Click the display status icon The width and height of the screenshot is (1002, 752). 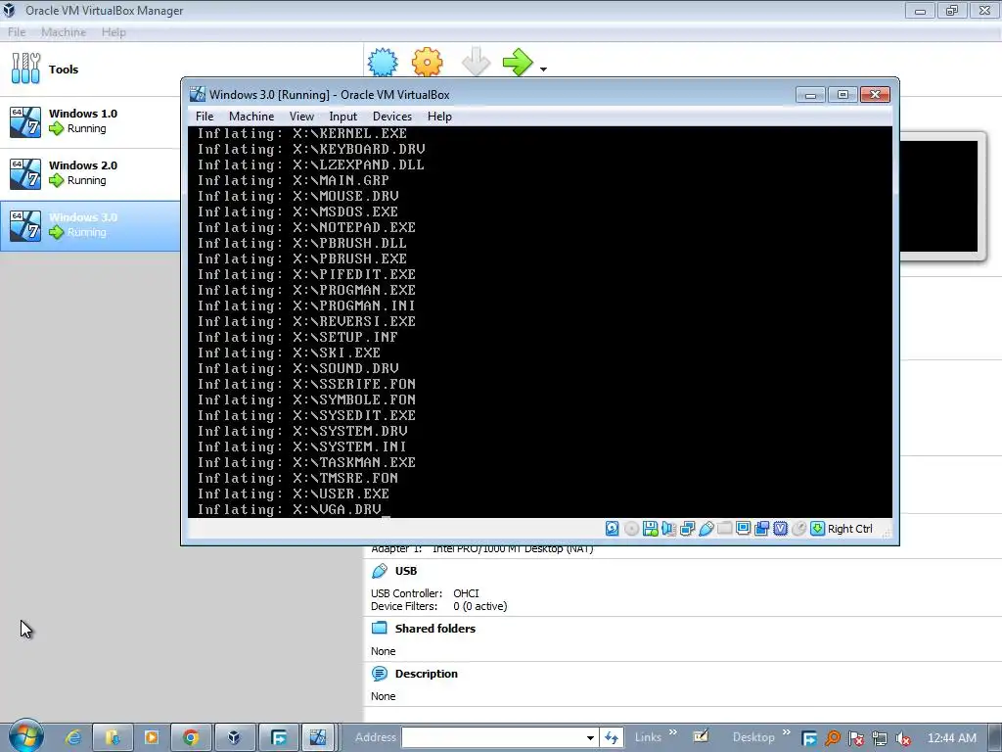click(x=744, y=528)
